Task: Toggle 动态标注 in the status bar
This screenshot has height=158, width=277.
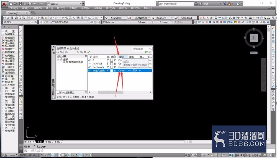Action: click(256, 155)
